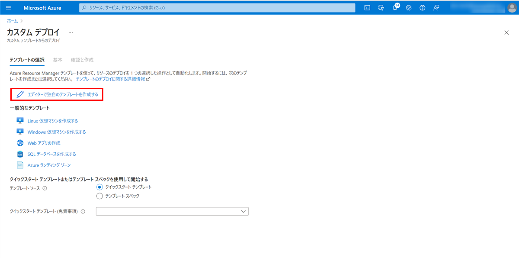Open SQL データベースを作成する link

[52, 154]
